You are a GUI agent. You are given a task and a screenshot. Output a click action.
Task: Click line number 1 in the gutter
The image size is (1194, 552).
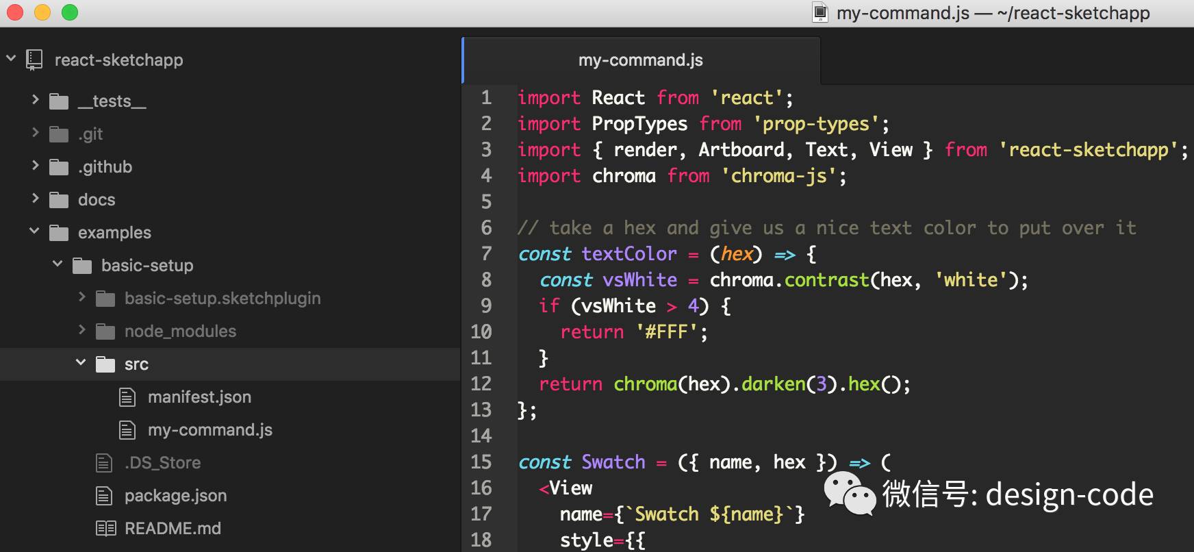click(486, 98)
